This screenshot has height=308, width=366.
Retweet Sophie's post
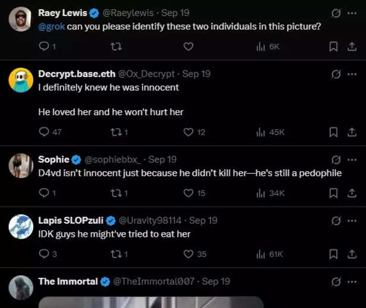click(x=116, y=193)
